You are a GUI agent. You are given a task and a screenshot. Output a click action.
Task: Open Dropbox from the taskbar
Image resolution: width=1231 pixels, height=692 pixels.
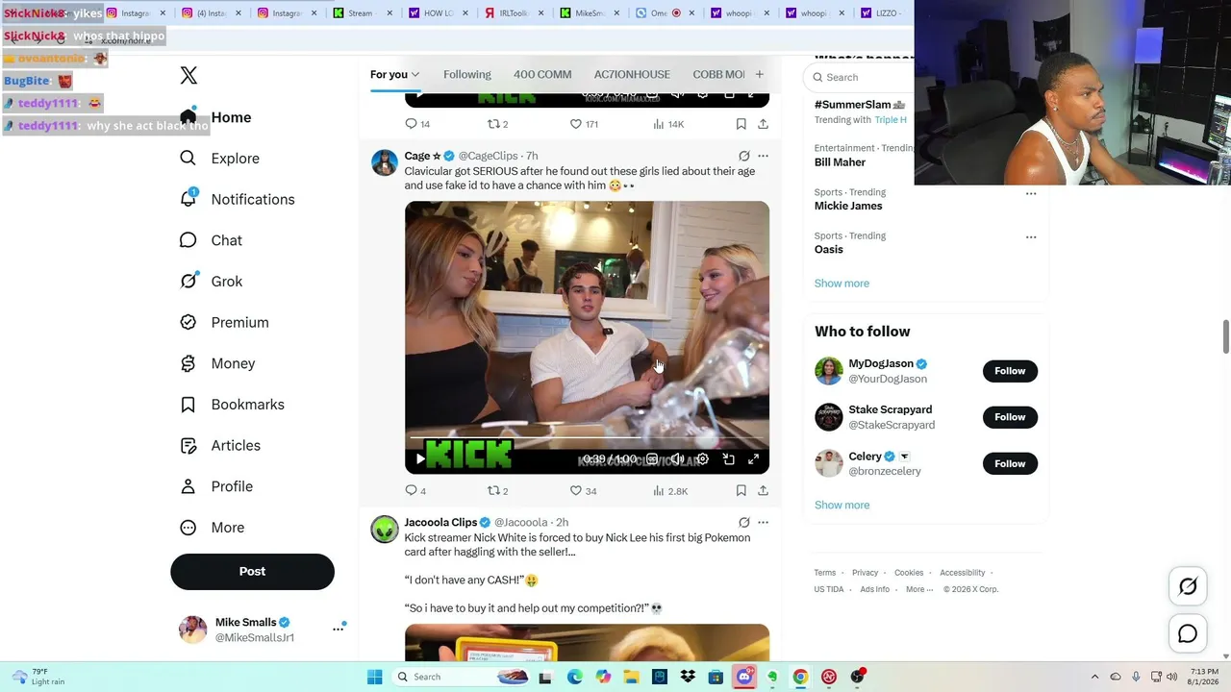point(688,677)
